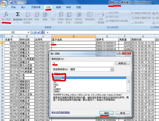This screenshot has width=159, height=121.
Task: Switch to 插入 ribbon tab
Action: coord(23,7)
